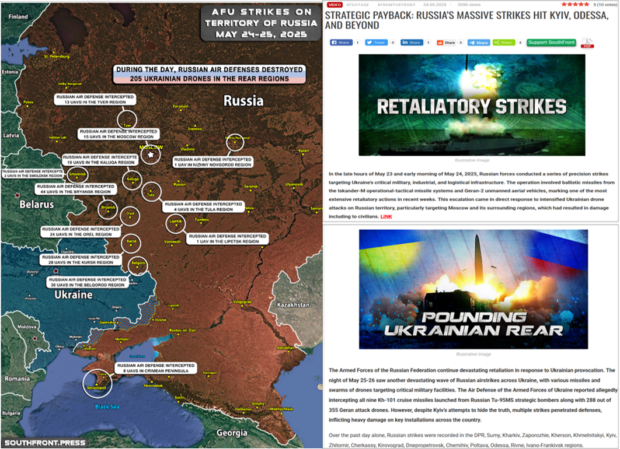Click the '3596 views' counter text
Viewport: 620px width, 449px height.
click(x=469, y=5)
